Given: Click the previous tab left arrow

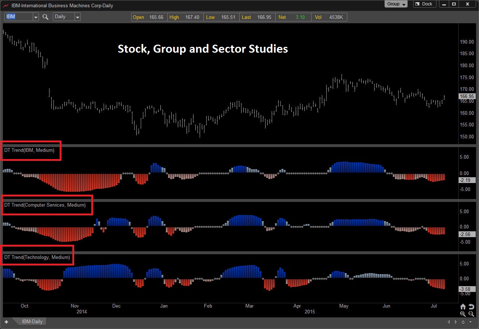Looking at the screenshot, I should (449, 322).
